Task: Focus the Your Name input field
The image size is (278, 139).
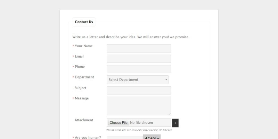Action: pyautogui.click(x=139, y=49)
